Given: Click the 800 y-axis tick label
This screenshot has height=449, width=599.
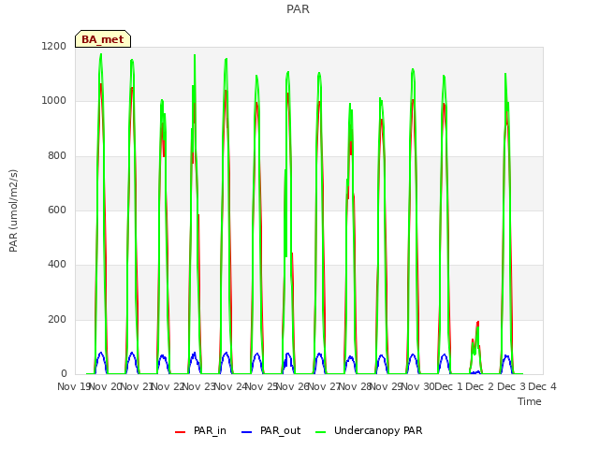Looking at the screenshot, I should [x=57, y=156].
